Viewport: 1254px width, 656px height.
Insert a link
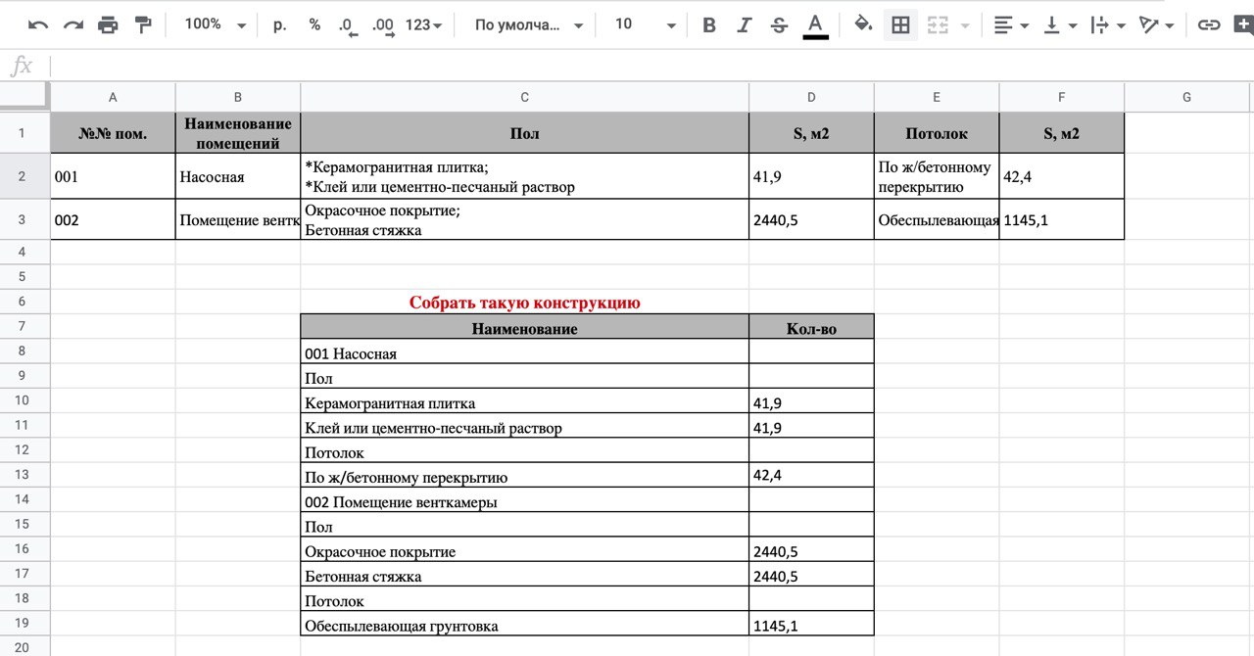coord(1209,24)
